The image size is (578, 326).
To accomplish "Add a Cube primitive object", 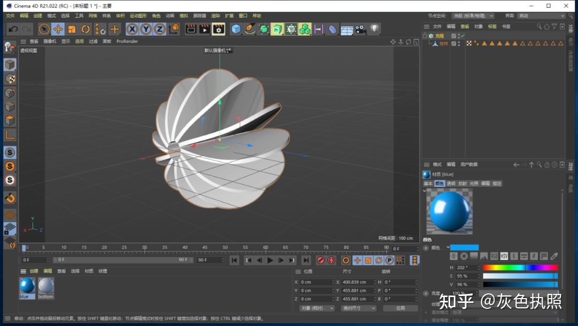I will tap(236, 29).
